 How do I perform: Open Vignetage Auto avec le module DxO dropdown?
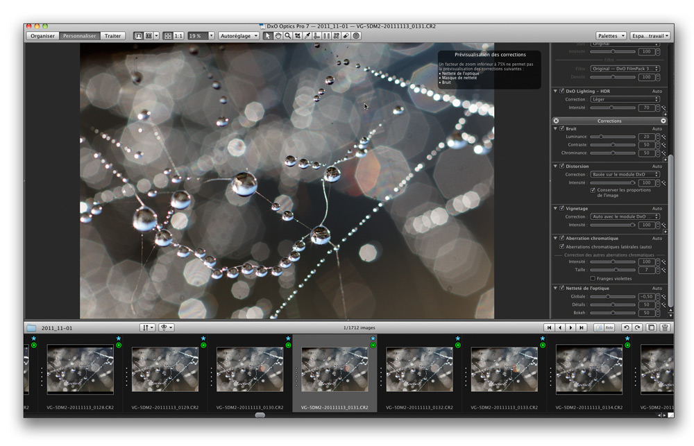[625, 217]
